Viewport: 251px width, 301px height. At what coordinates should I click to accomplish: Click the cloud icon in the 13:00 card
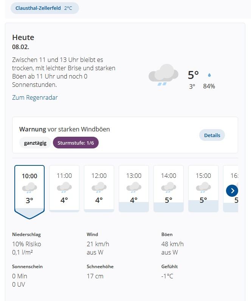[x=134, y=187]
